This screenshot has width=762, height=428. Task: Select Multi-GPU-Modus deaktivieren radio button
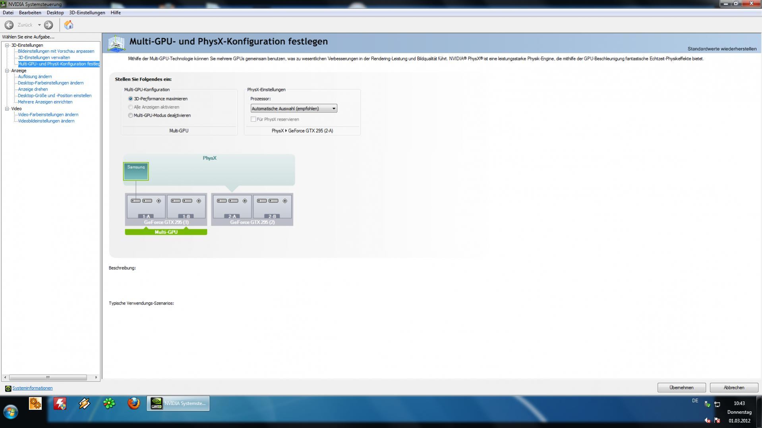[x=130, y=115]
